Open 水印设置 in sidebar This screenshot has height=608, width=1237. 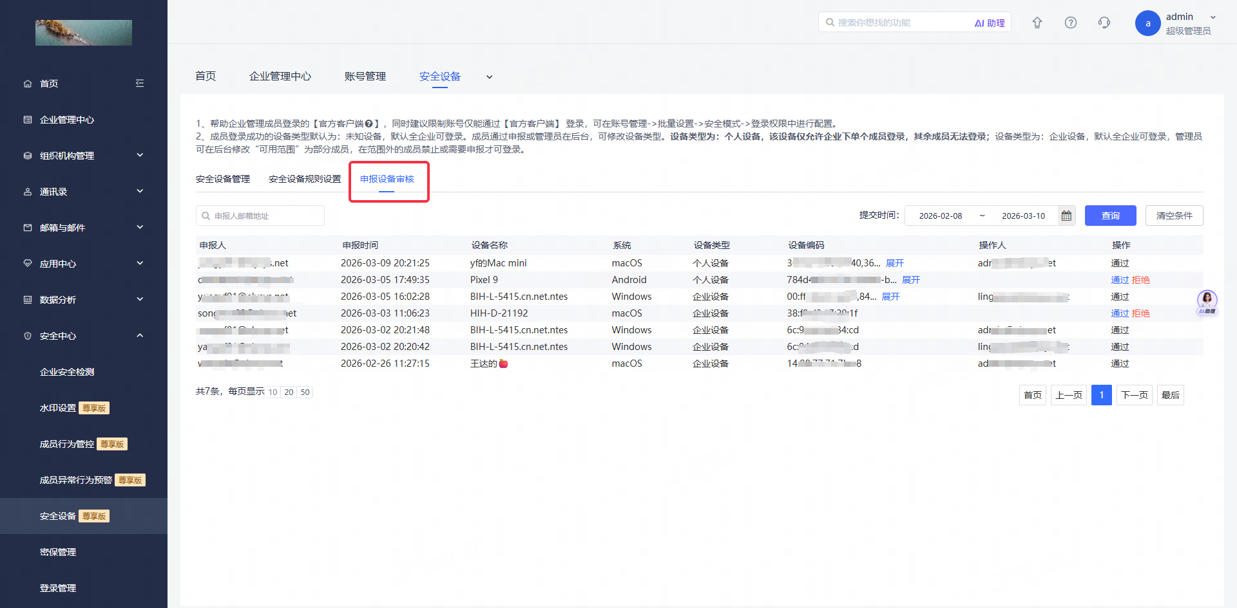point(58,408)
